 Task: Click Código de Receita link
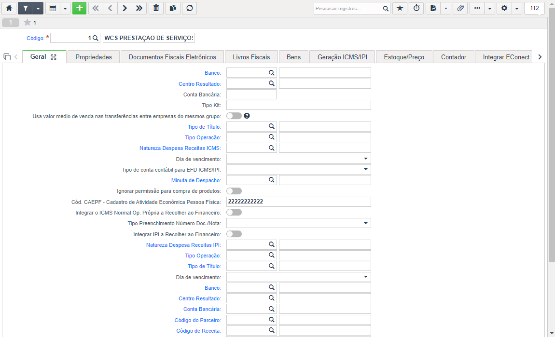pyautogui.click(x=198, y=331)
